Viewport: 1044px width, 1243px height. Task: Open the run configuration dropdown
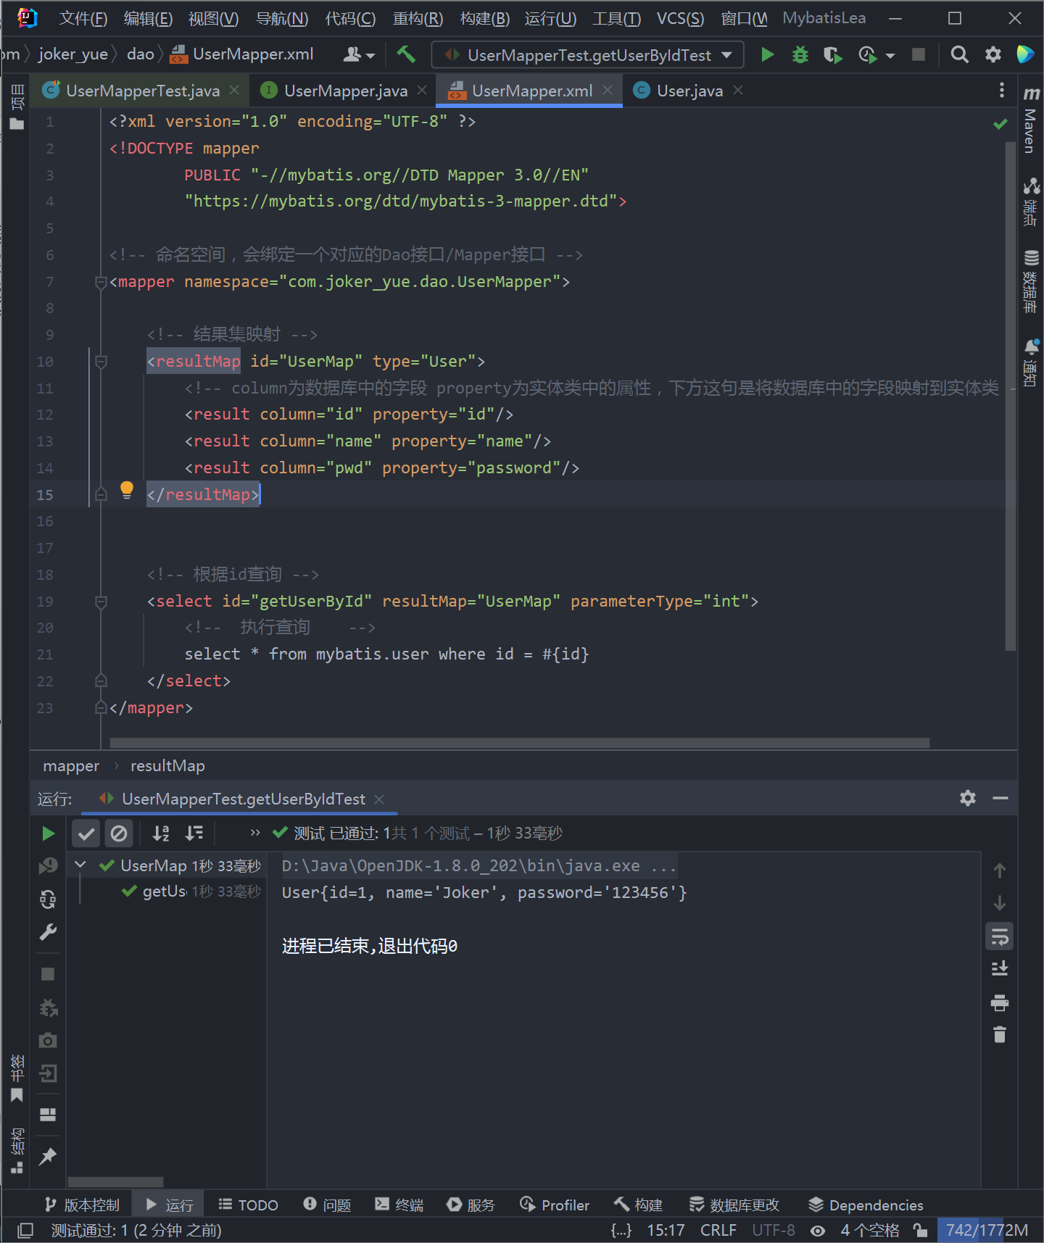(588, 55)
